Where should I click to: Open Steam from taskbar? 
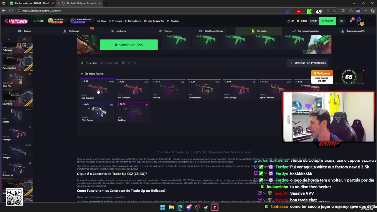point(206,207)
